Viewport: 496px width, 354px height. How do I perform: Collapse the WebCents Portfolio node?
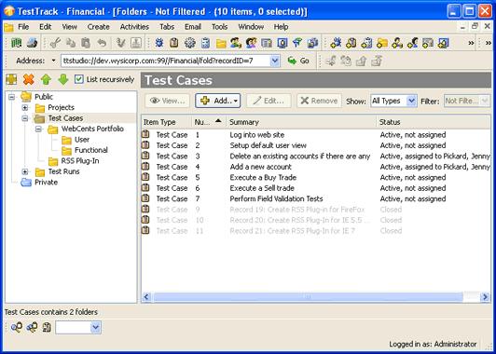coord(38,129)
